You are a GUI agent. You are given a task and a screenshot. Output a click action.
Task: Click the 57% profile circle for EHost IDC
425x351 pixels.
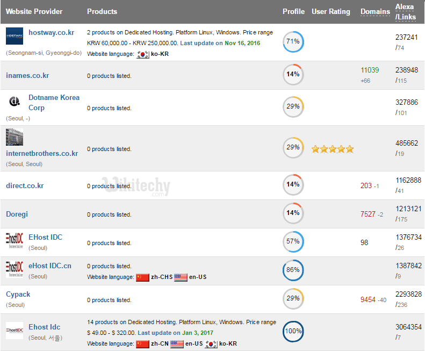pos(293,242)
